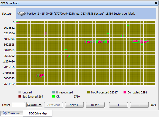Click the partition info header text
The width and height of the screenshot is (159, 117).
[81, 14]
